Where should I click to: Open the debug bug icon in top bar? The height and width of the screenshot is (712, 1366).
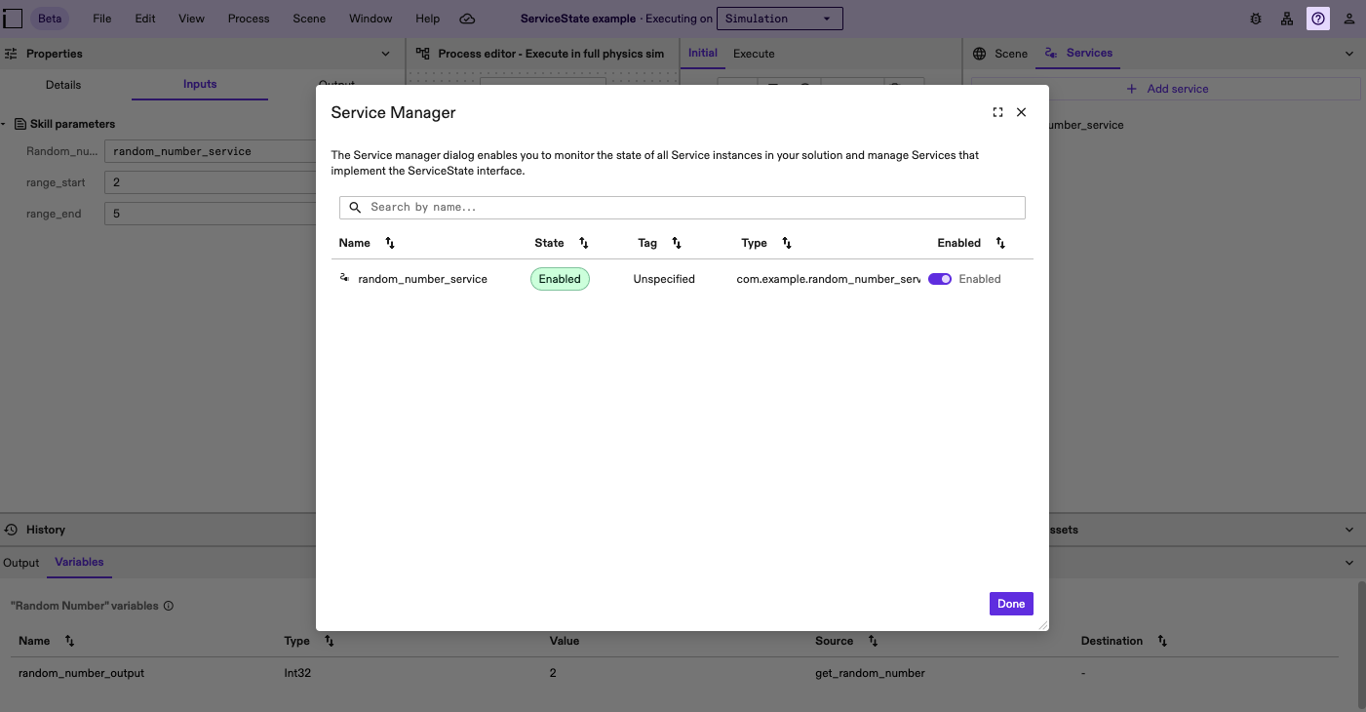coord(1256,18)
